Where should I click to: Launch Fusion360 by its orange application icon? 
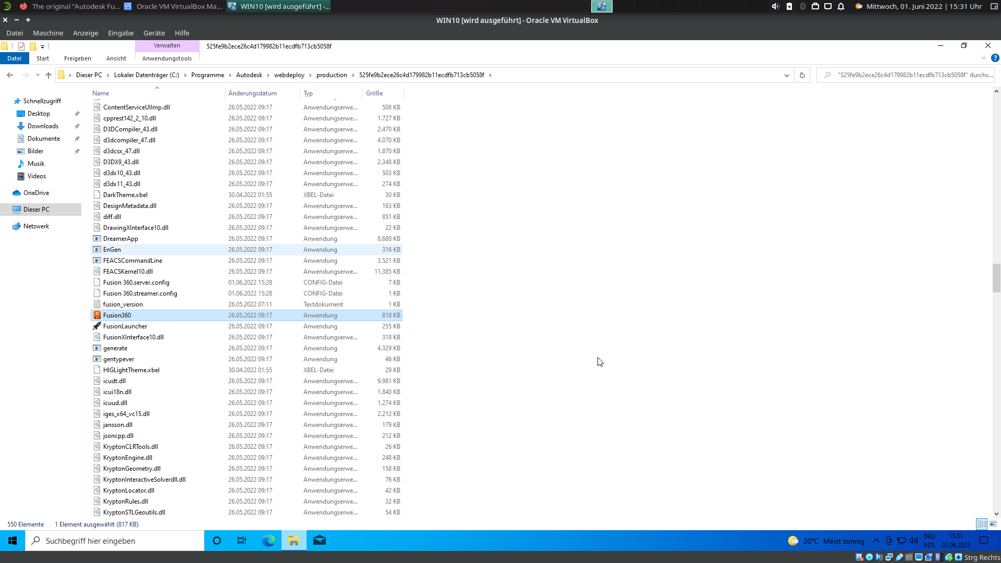point(97,315)
